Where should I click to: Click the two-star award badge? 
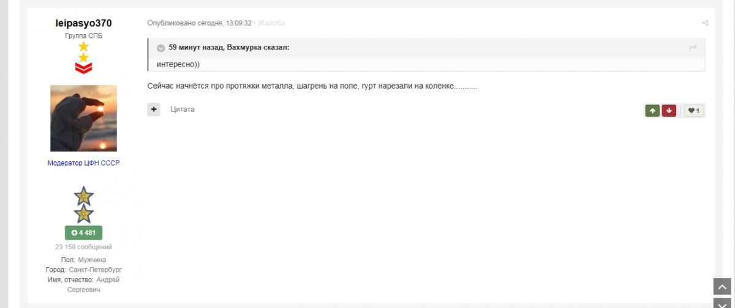83,205
